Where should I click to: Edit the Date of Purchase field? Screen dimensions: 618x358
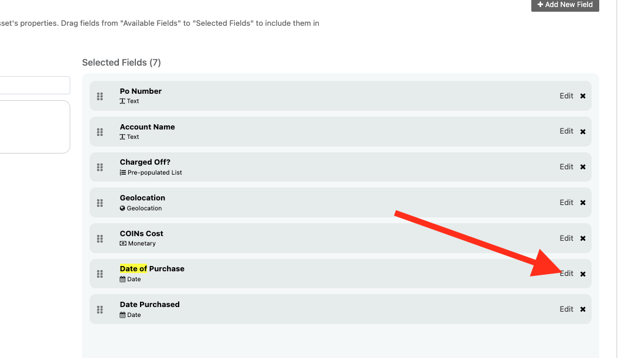coord(566,274)
